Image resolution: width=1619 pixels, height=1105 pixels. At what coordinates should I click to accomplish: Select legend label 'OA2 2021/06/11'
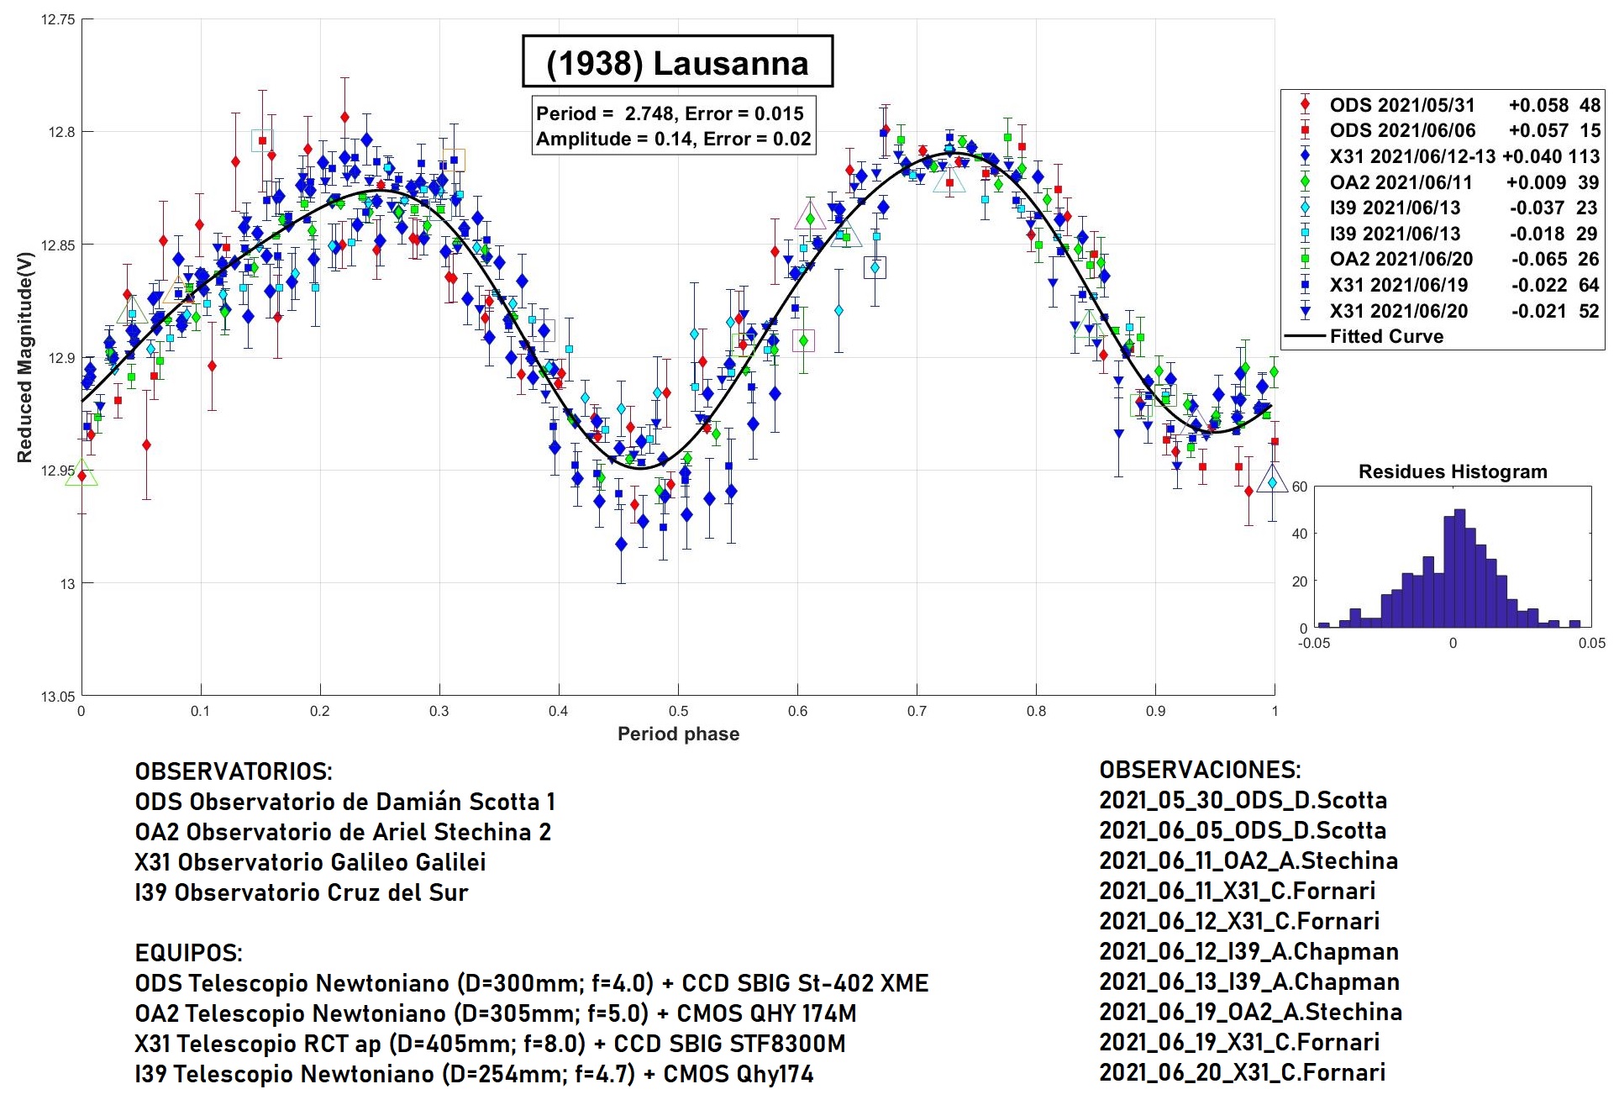pos(1401,182)
